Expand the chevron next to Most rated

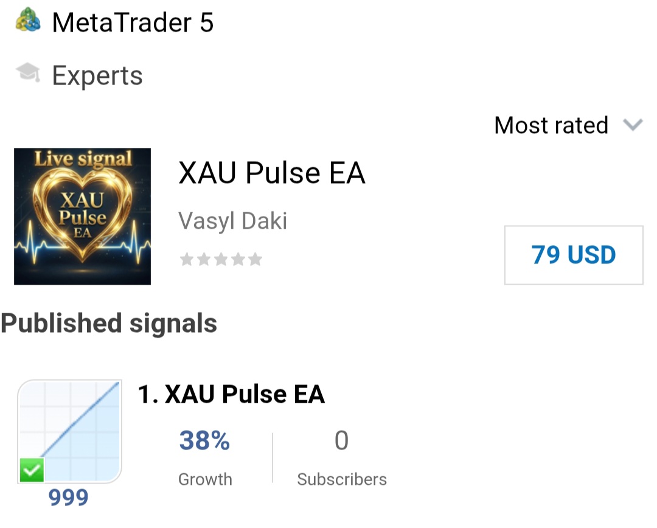[633, 125]
